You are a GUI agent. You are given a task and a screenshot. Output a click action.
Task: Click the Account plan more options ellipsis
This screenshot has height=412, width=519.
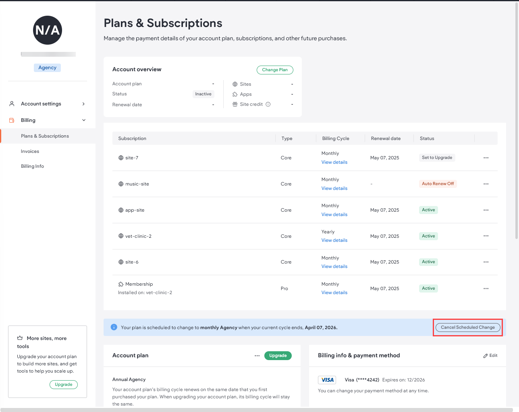(x=257, y=356)
